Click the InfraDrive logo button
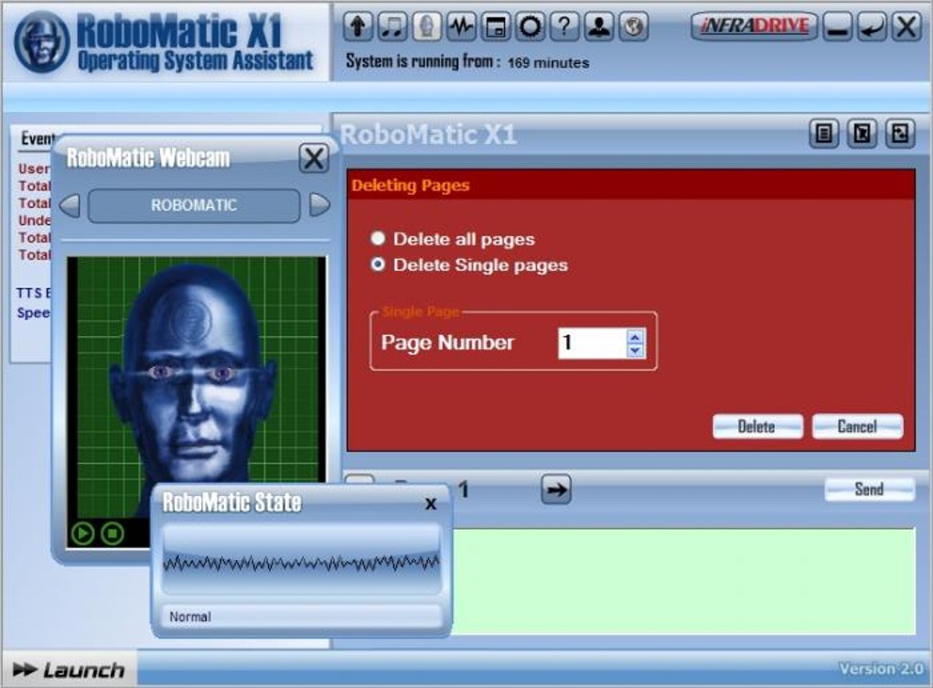The image size is (933, 688). pyautogui.click(x=754, y=27)
